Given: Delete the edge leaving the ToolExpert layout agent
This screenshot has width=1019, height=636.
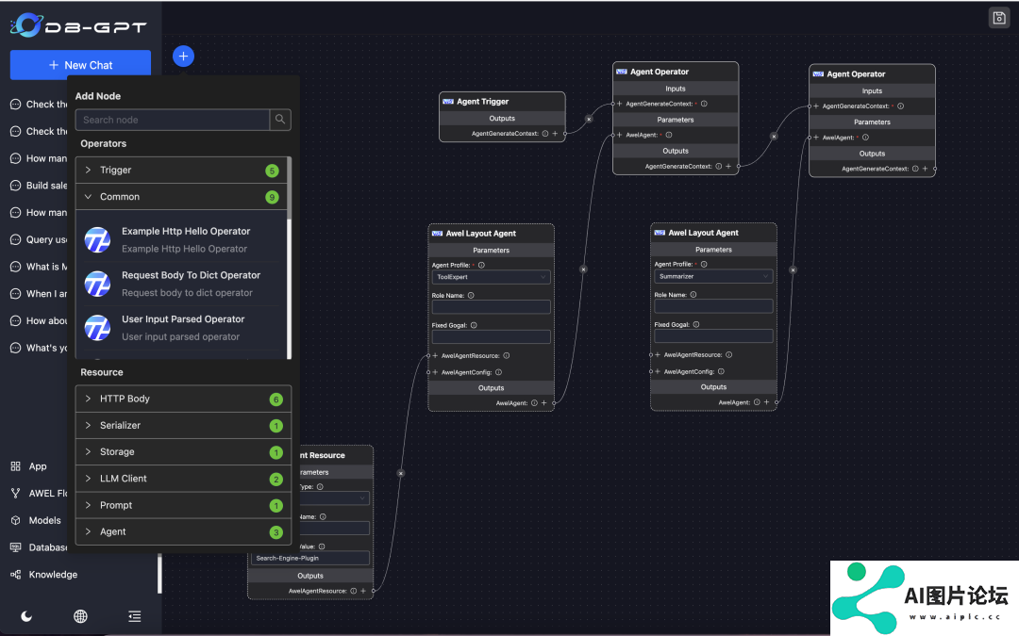Looking at the screenshot, I should (584, 269).
